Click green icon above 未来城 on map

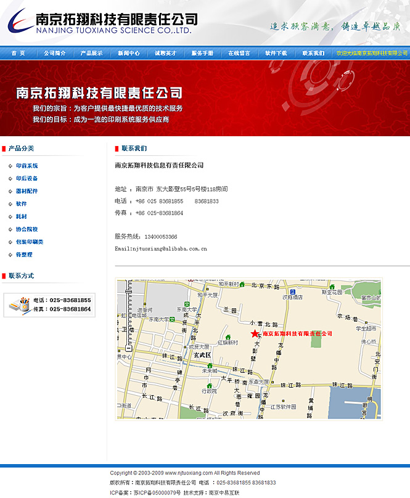pos(210,365)
